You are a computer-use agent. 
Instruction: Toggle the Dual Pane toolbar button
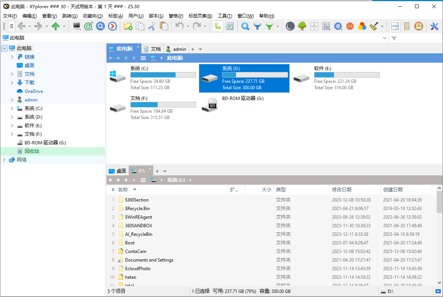pyautogui.click(x=395, y=26)
